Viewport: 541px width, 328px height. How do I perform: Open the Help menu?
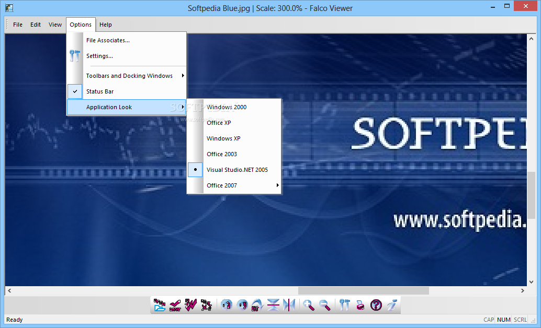[x=106, y=25]
